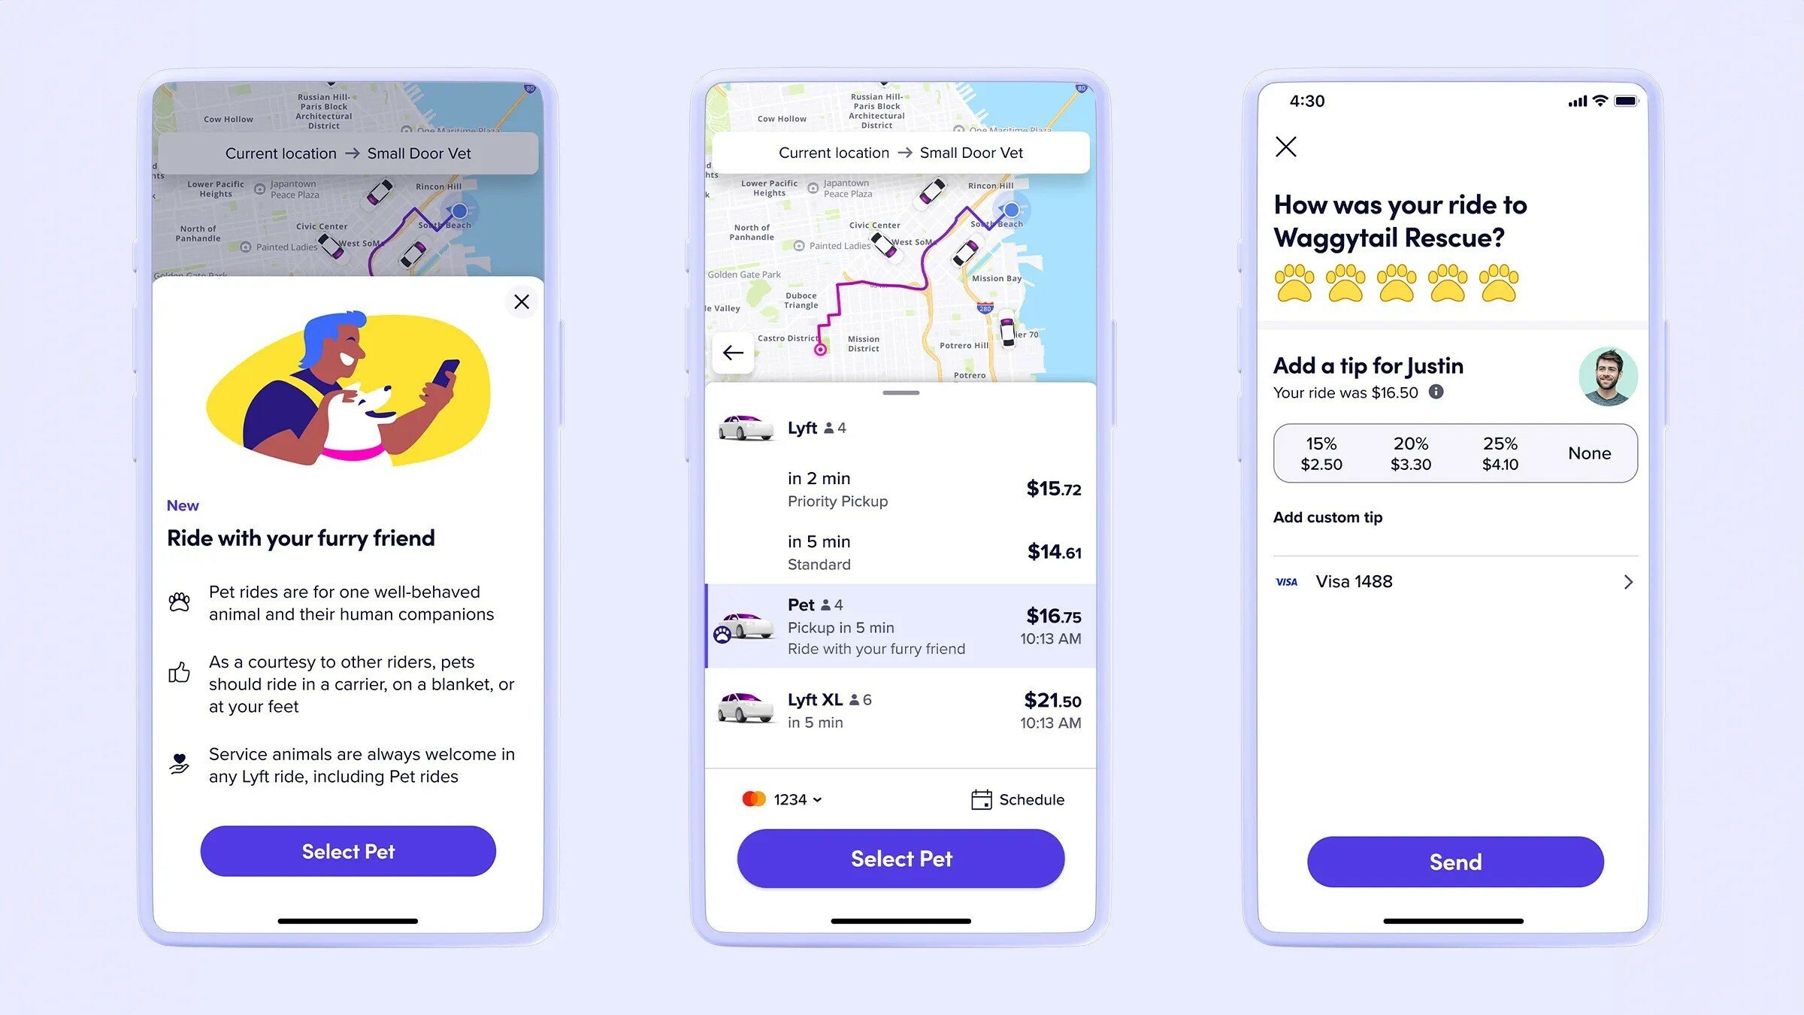This screenshot has width=1804, height=1015.
Task: Close the pet ride info modal
Action: pyautogui.click(x=519, y=301)
